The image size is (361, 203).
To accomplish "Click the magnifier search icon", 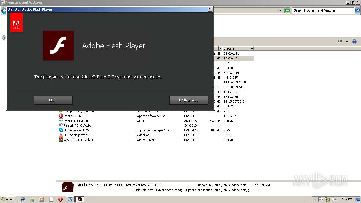I will [x=357, y=10].
